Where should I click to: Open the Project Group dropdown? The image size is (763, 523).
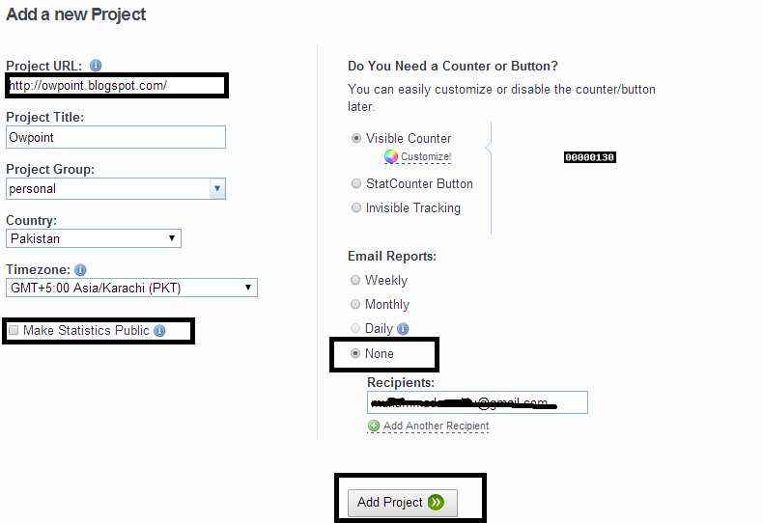[x=217, y=189]
